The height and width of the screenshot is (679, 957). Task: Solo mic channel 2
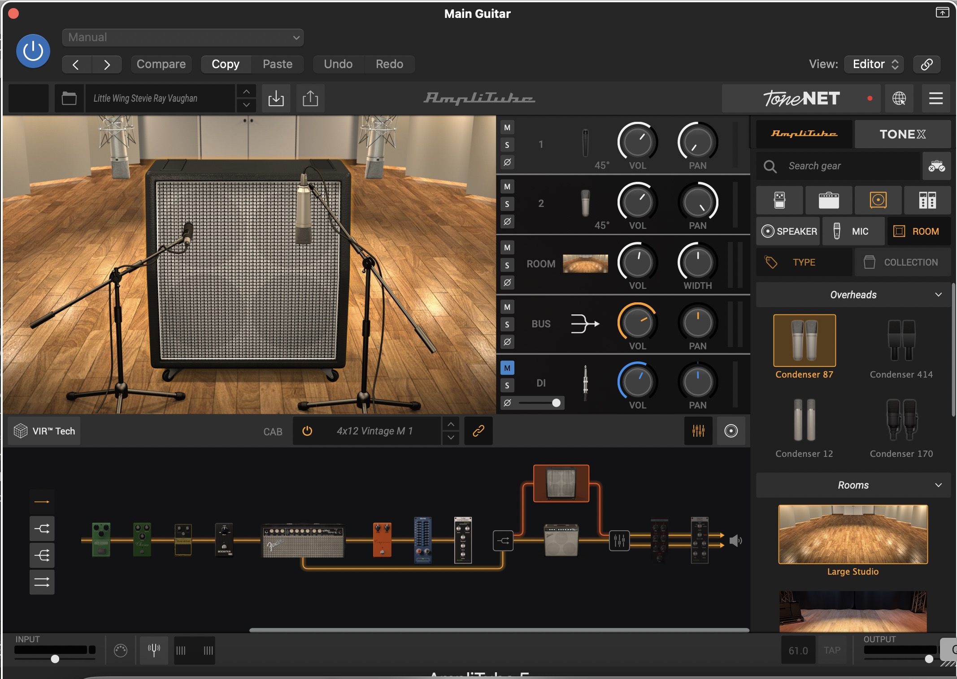pos(507,204)
